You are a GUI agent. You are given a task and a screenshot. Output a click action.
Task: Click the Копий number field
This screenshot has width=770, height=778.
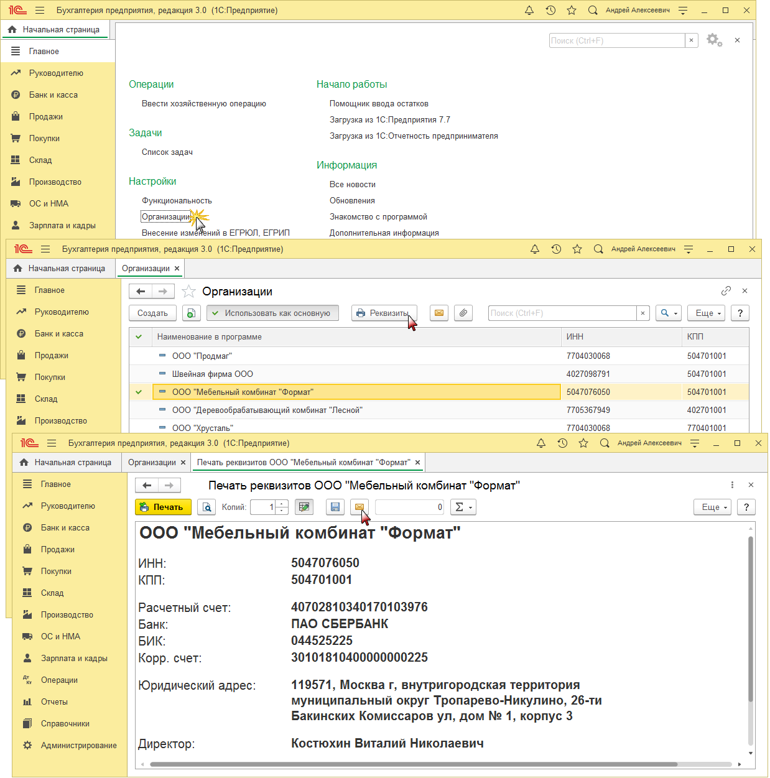coord(262,507)
